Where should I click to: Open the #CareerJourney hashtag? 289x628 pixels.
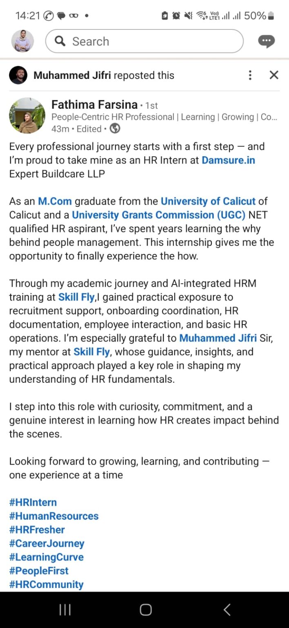click(47, 543)
